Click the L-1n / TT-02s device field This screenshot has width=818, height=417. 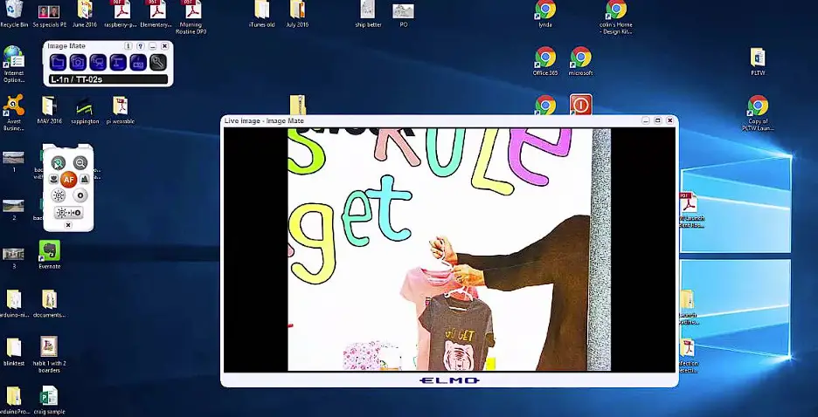coord(108,79)
